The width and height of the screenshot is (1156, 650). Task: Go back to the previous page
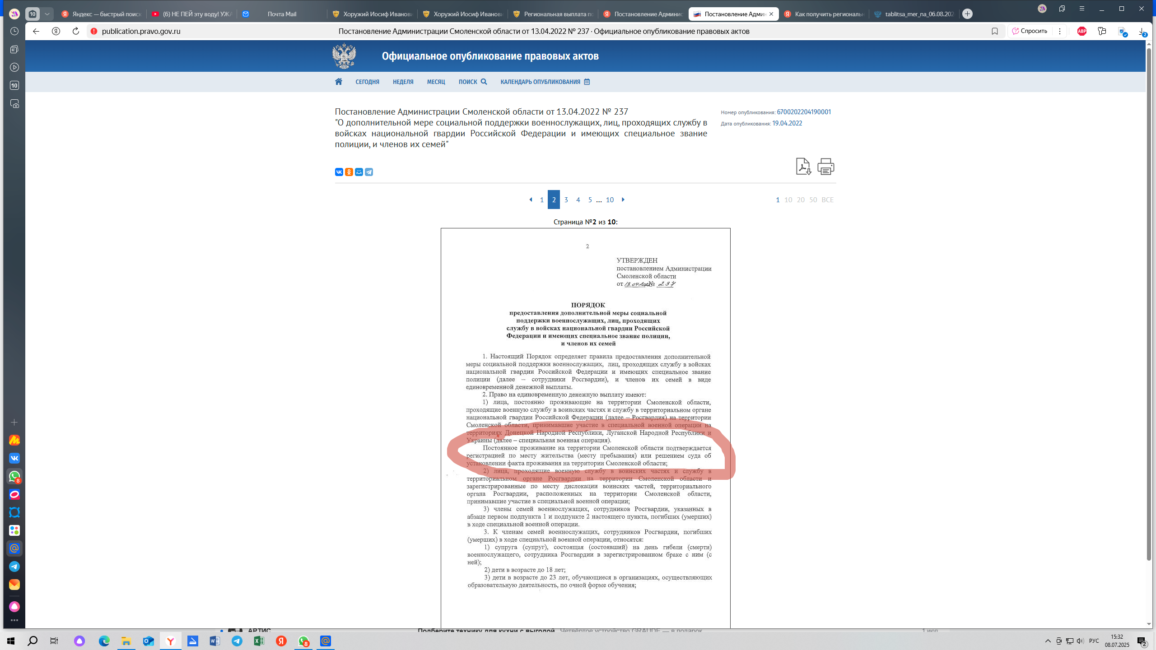pos(36,31)
